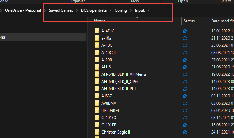This screenshot has width=234, height=138.
Task: Go to OneDrive - Personal in address bar
Action: coord(23,10)
